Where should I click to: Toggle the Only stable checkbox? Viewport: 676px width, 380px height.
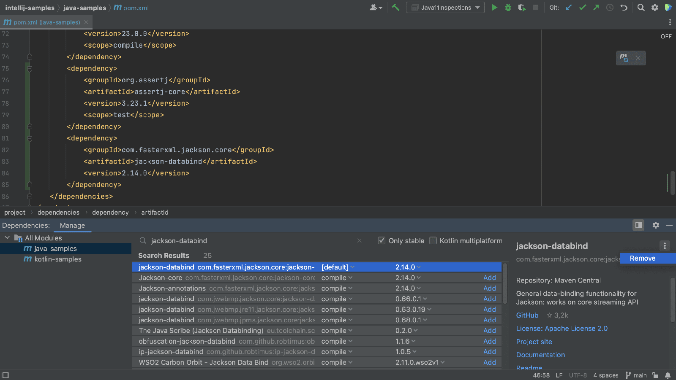(382, 240)
